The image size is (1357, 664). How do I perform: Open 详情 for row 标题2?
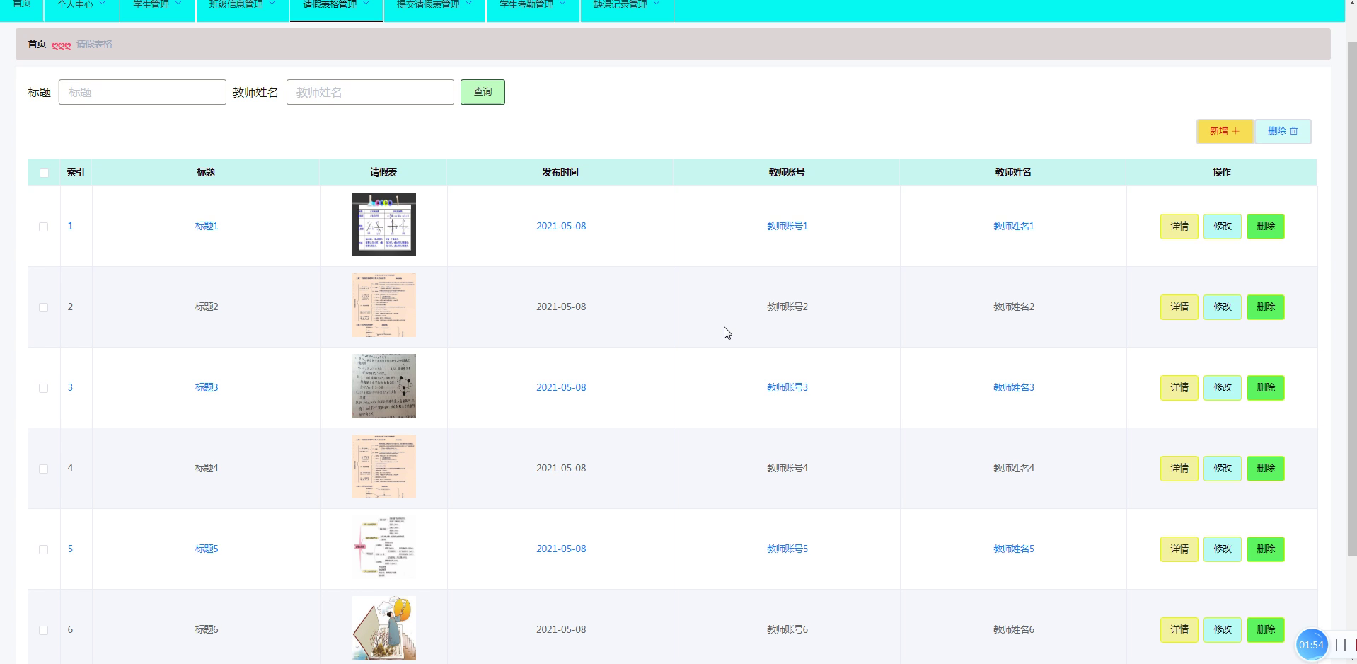pyautogui.click(x=1179, y=307)
